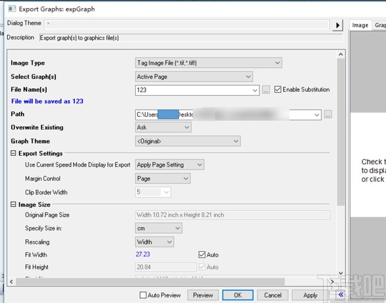This screenshot has width=386, height=303.
Task: Click the OK button
Action: (238, 295)
